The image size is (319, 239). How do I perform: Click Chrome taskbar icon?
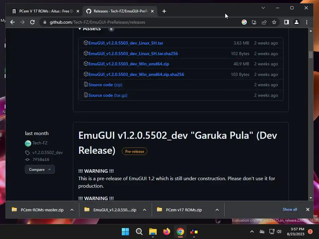180,232
